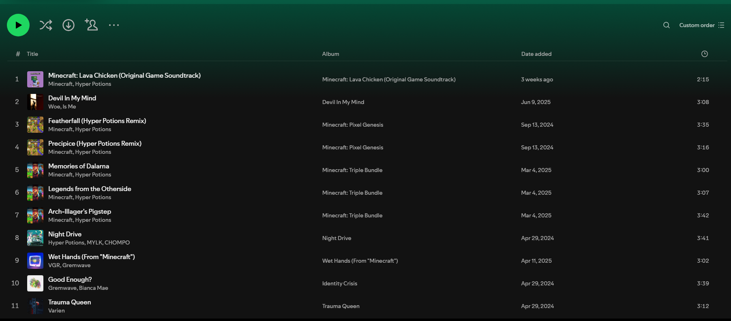Open the Devil In My Mind track title
Viewport: 731px width, 321px height.
click(x=72, y=98)
